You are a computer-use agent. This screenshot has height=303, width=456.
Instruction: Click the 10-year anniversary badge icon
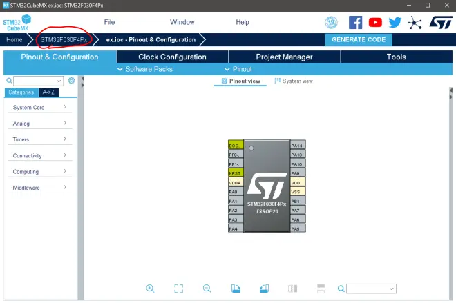click(331, 22)
